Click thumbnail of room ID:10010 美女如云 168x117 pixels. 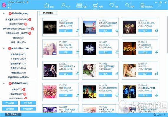click(129, 49)
